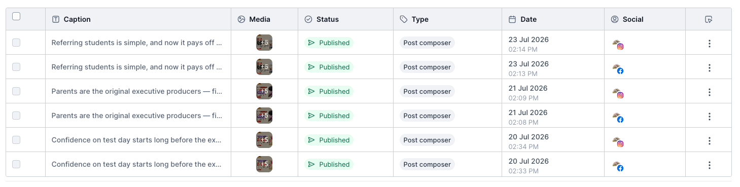
Task: Open media thumbnail for 02:14 PM post
Action: tap(264, 43)
